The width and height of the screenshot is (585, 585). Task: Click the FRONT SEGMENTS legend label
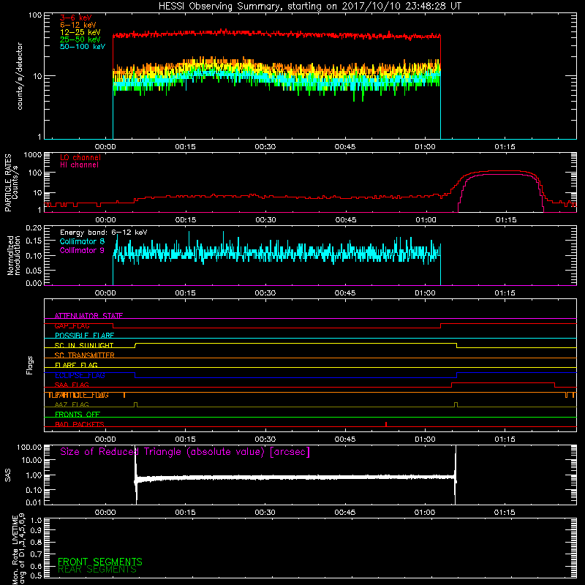click(x=100, y=562)
